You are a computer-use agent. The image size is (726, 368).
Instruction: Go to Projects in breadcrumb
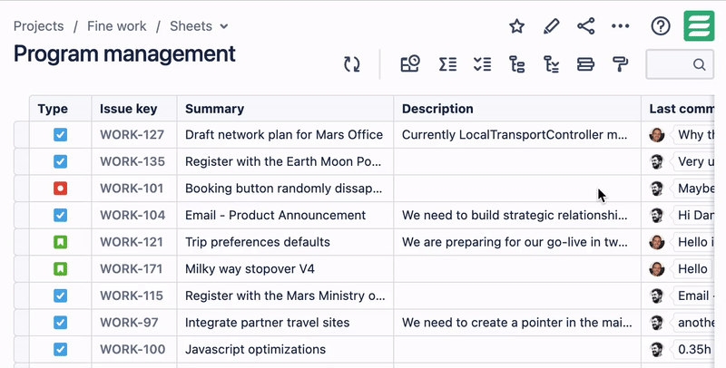coord(38,26)
